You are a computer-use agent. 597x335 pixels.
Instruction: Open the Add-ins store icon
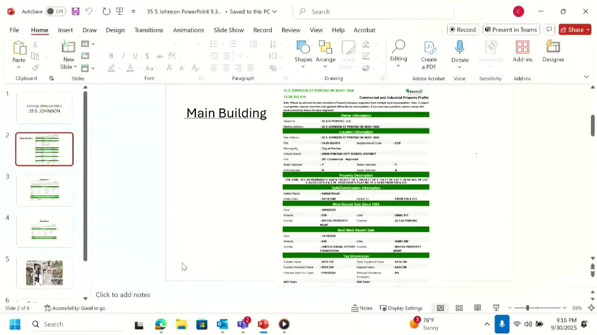pos(522,47)
